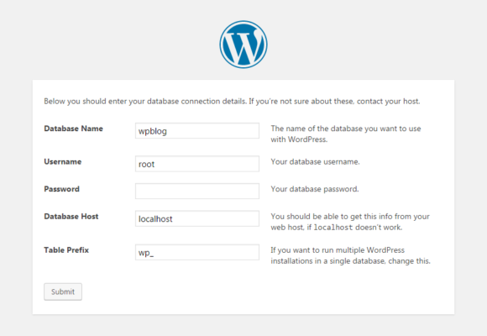Click the 'with WordPress.' description line

click(299, 139)
